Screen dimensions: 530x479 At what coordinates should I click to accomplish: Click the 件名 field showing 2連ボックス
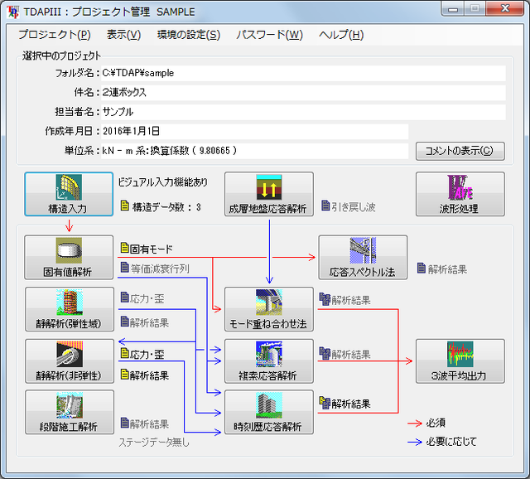point(303,92)
